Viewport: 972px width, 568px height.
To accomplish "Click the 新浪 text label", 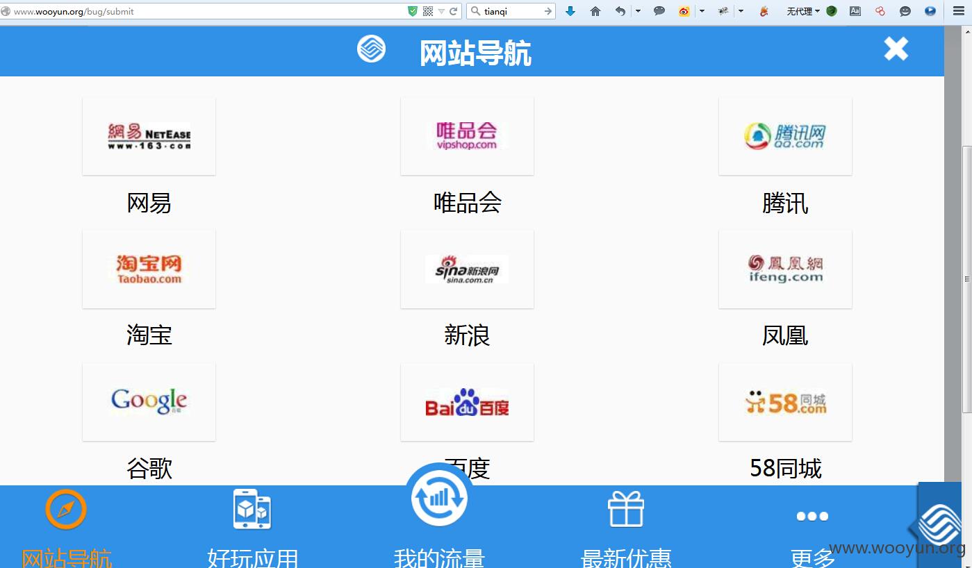I will 467,335.
